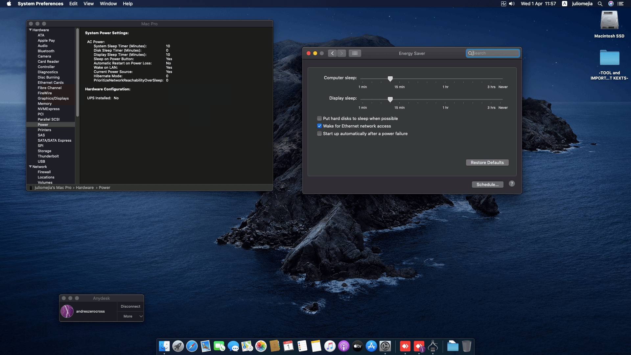Collapse the Network section in System Information

click(31, 167)
